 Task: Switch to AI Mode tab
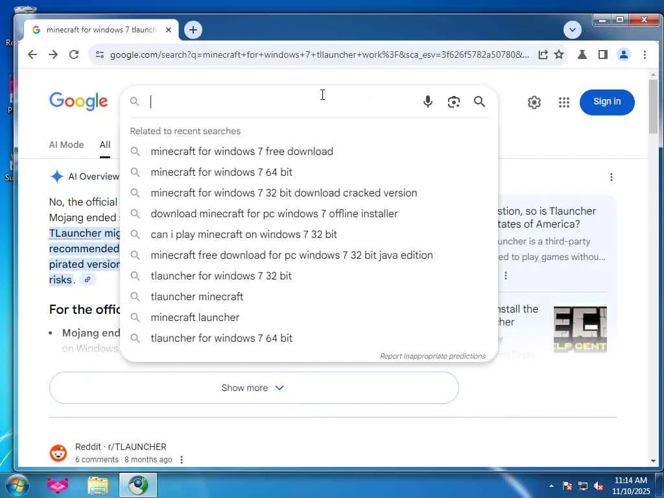pos(67,145)
